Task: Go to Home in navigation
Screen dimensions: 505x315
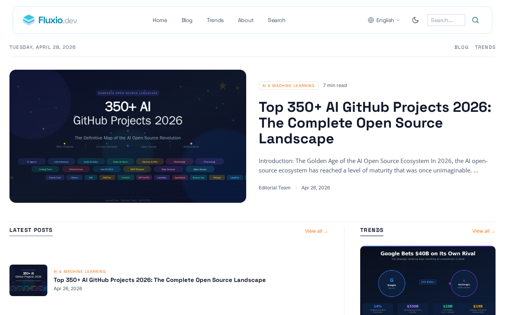Action: pos(160,20)
